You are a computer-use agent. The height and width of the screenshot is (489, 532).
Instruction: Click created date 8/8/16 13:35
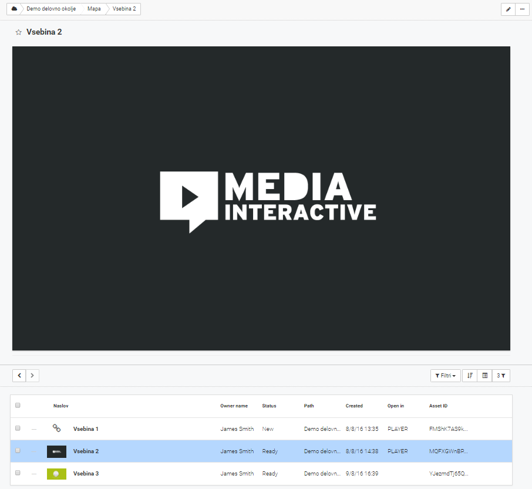362,429
